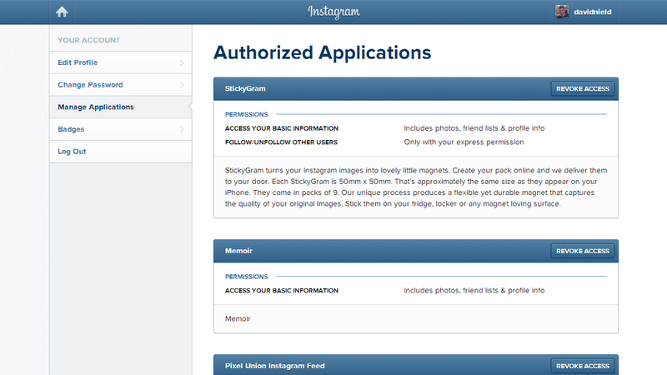Viewport: 667px width, 375px height.
Task: Click the Authorized Applications heading
Action: pyautogui.click(x=322, y=52)
